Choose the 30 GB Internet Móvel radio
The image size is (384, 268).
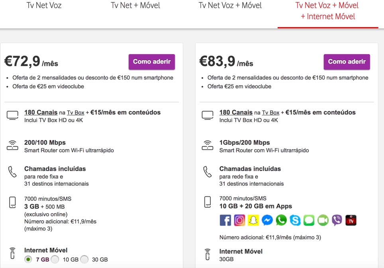coord(84,260)
